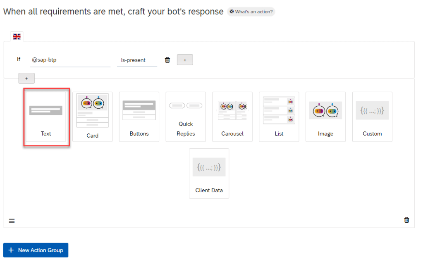
Task: Delete the @sap-btp condition with trash icon
Action: coord(167,60)
